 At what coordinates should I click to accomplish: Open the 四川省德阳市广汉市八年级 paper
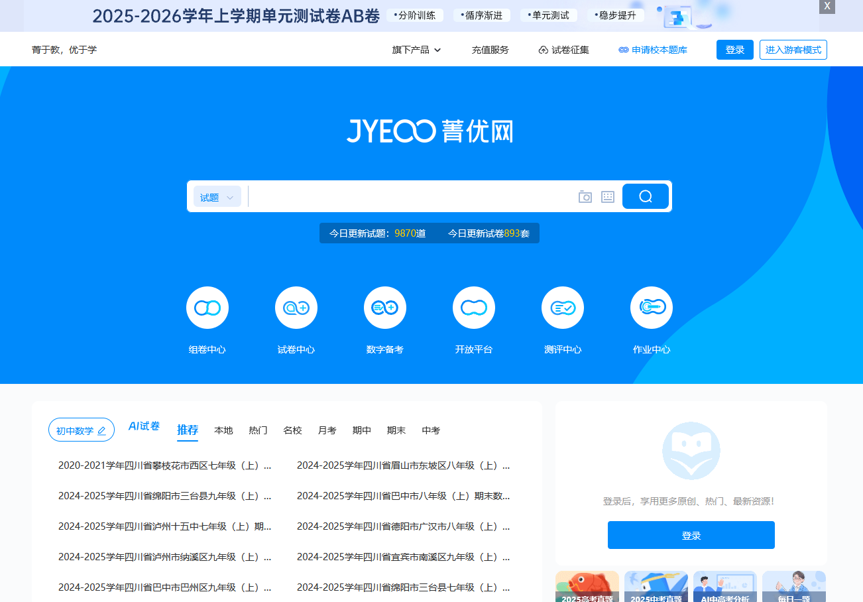point(404,526)
